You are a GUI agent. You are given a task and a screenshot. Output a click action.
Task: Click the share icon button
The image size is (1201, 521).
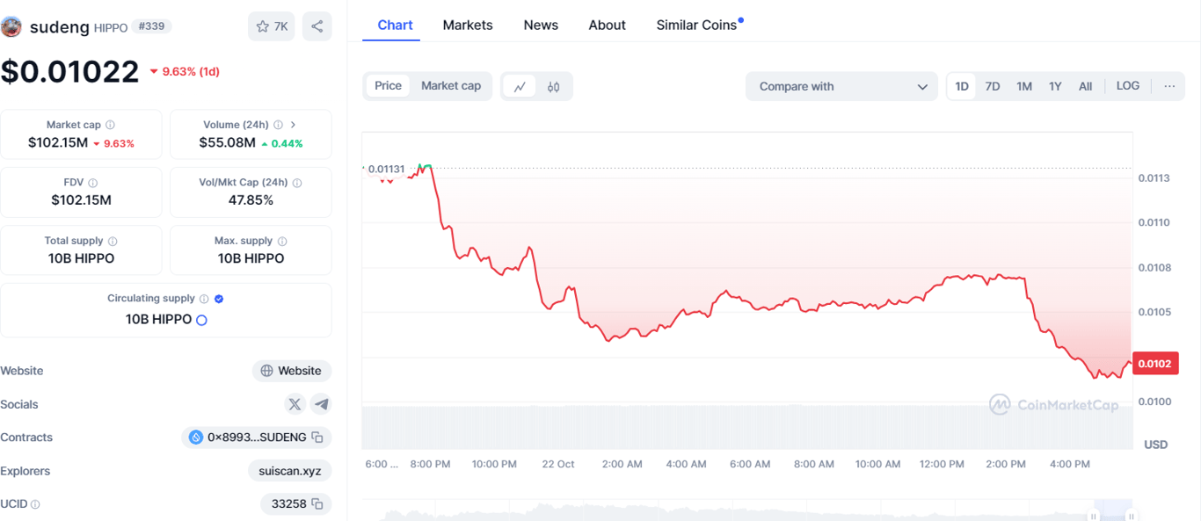coord(317,26)
